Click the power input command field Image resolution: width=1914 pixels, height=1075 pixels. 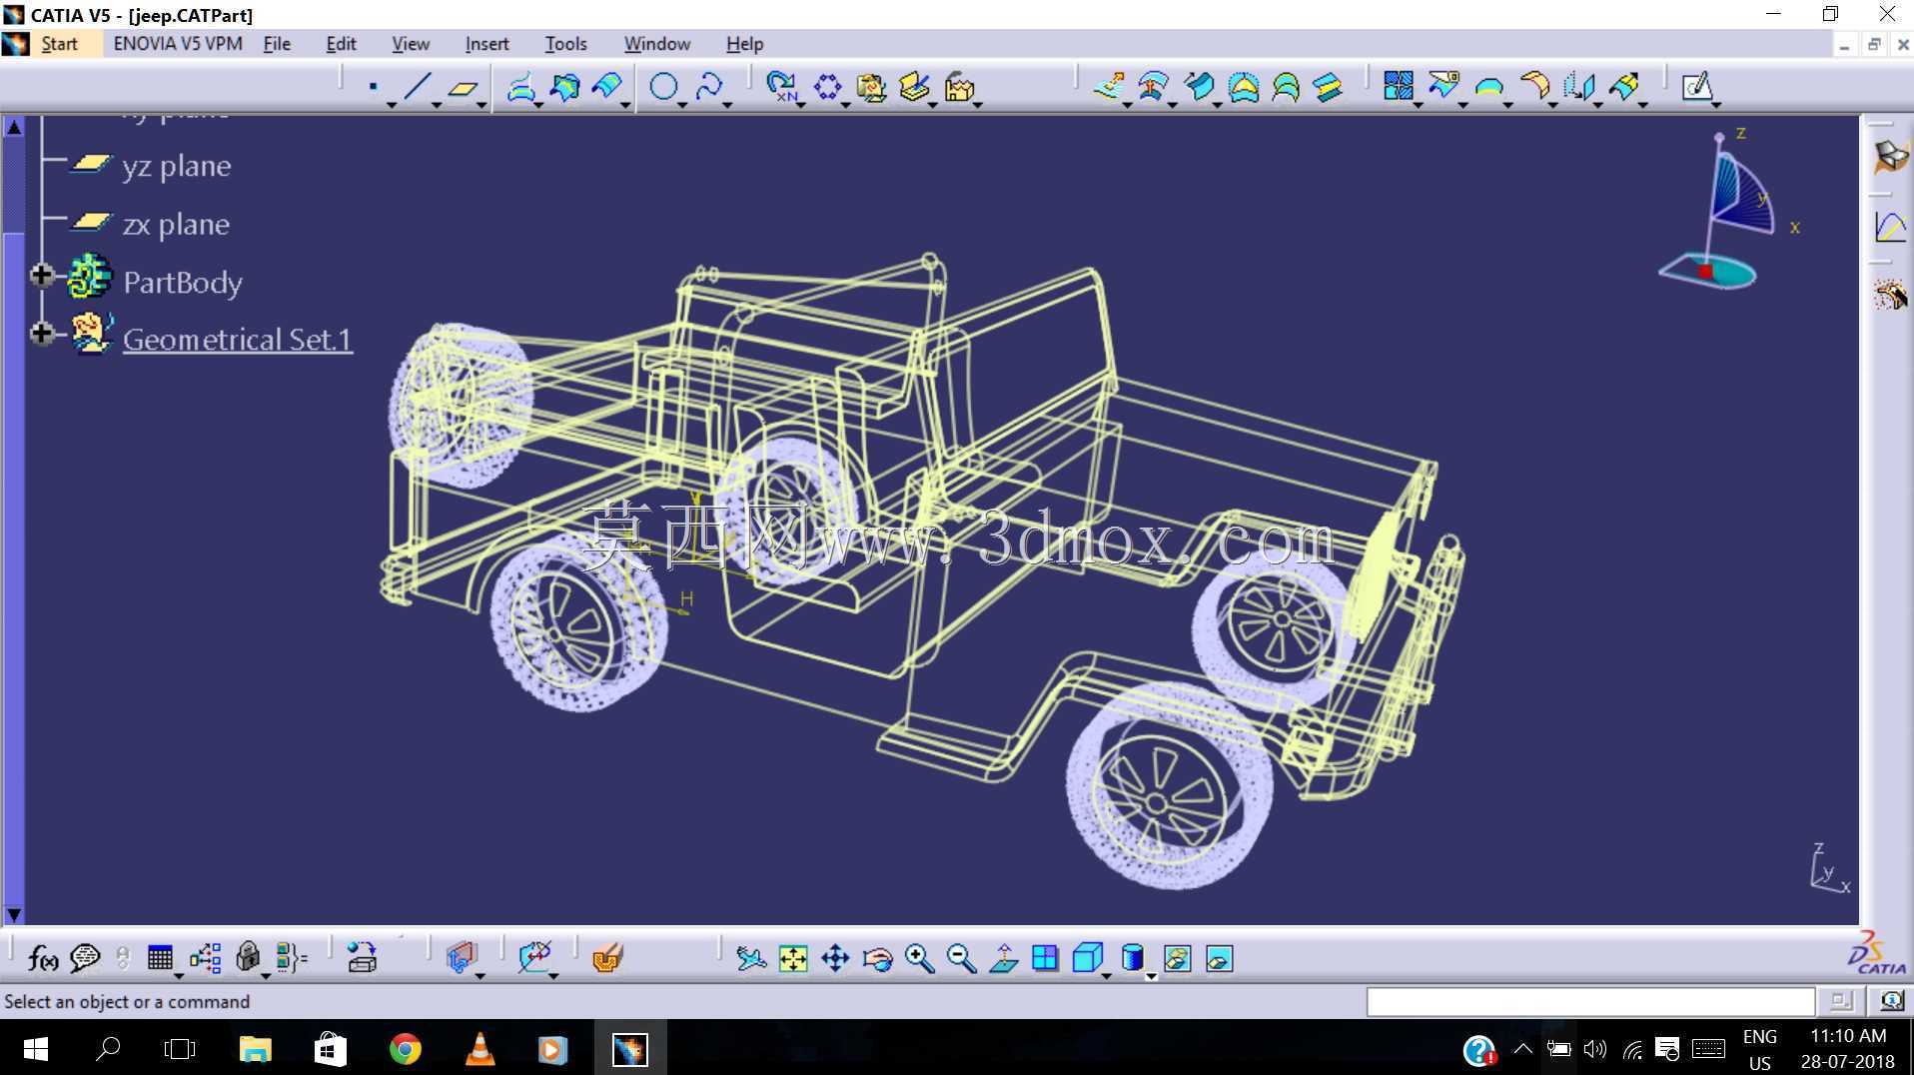[x=1590, y=1001]
